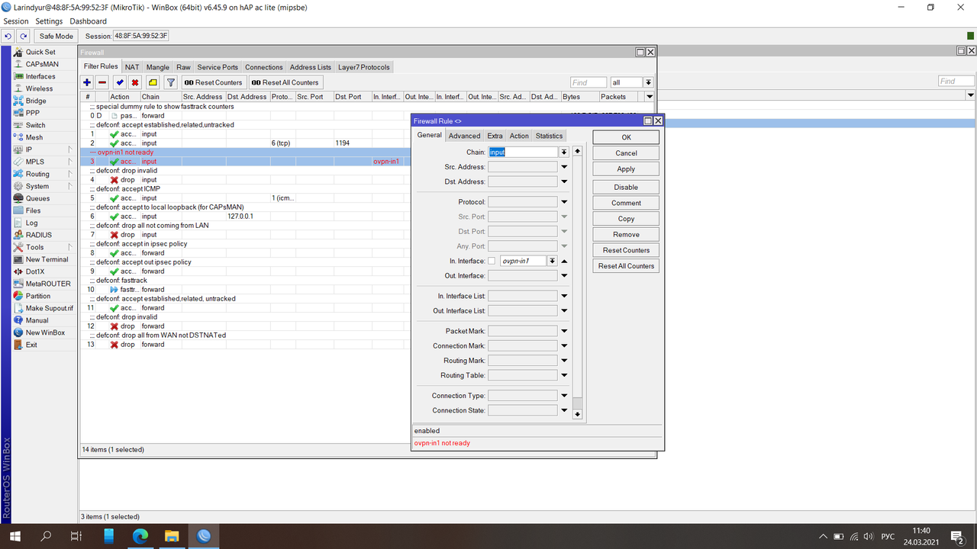Open the Session menu
The height and width of the screenshot is (549, 977).
click(16, 21)
